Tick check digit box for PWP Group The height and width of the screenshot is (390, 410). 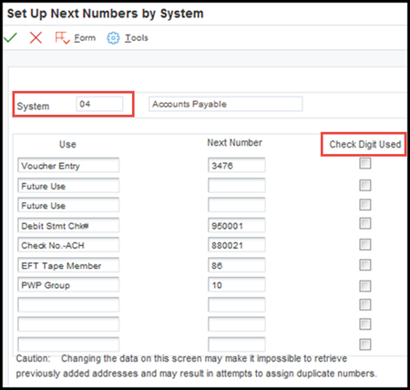[x=365, y=286]
